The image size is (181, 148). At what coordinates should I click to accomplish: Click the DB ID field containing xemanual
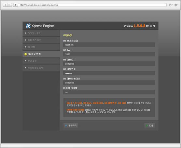pyautogui.click(x=109, y=64)
